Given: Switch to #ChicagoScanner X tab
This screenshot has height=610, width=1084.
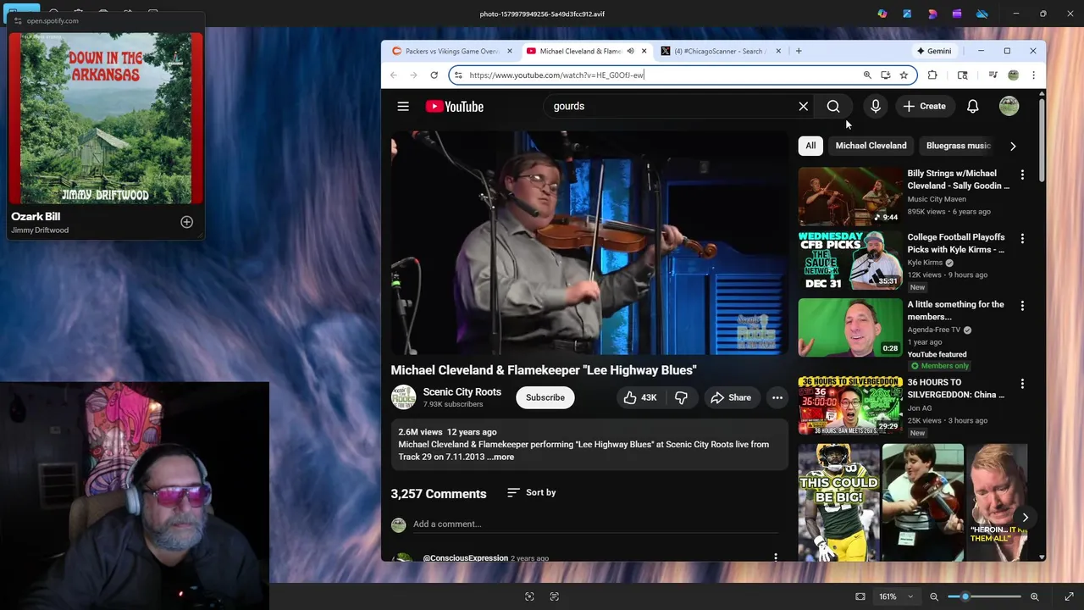Looking at the screenshot, I should tap(721, 51).
